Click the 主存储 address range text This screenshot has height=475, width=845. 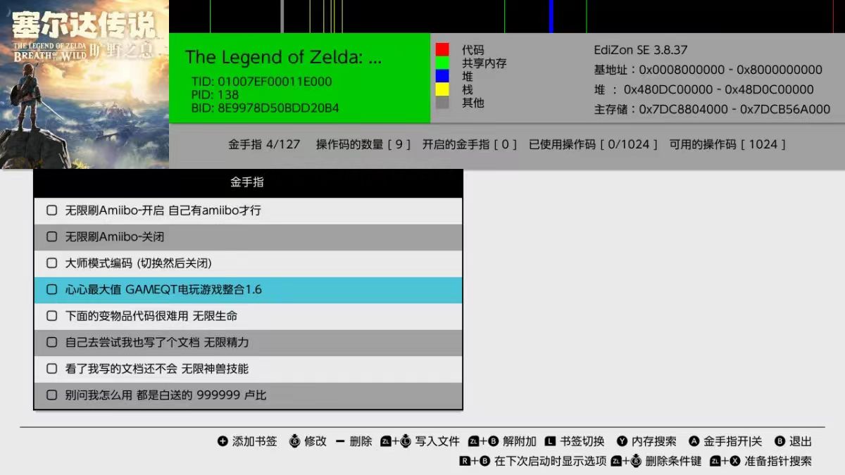coord(713,109)
